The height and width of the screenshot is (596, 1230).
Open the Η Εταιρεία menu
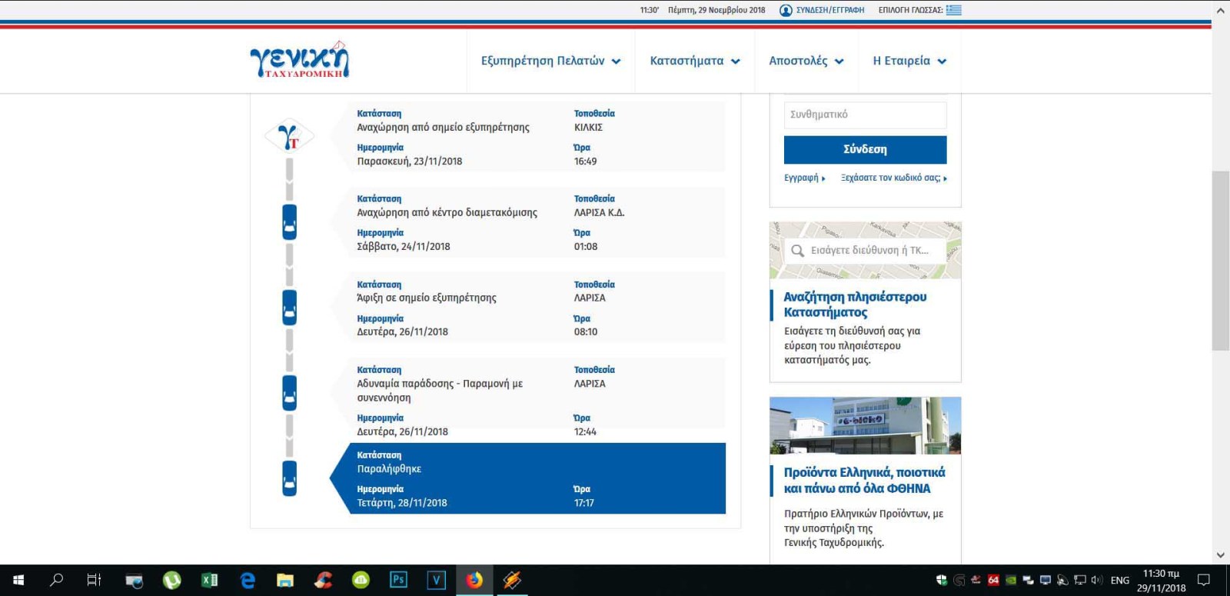(x=909, y=61)
